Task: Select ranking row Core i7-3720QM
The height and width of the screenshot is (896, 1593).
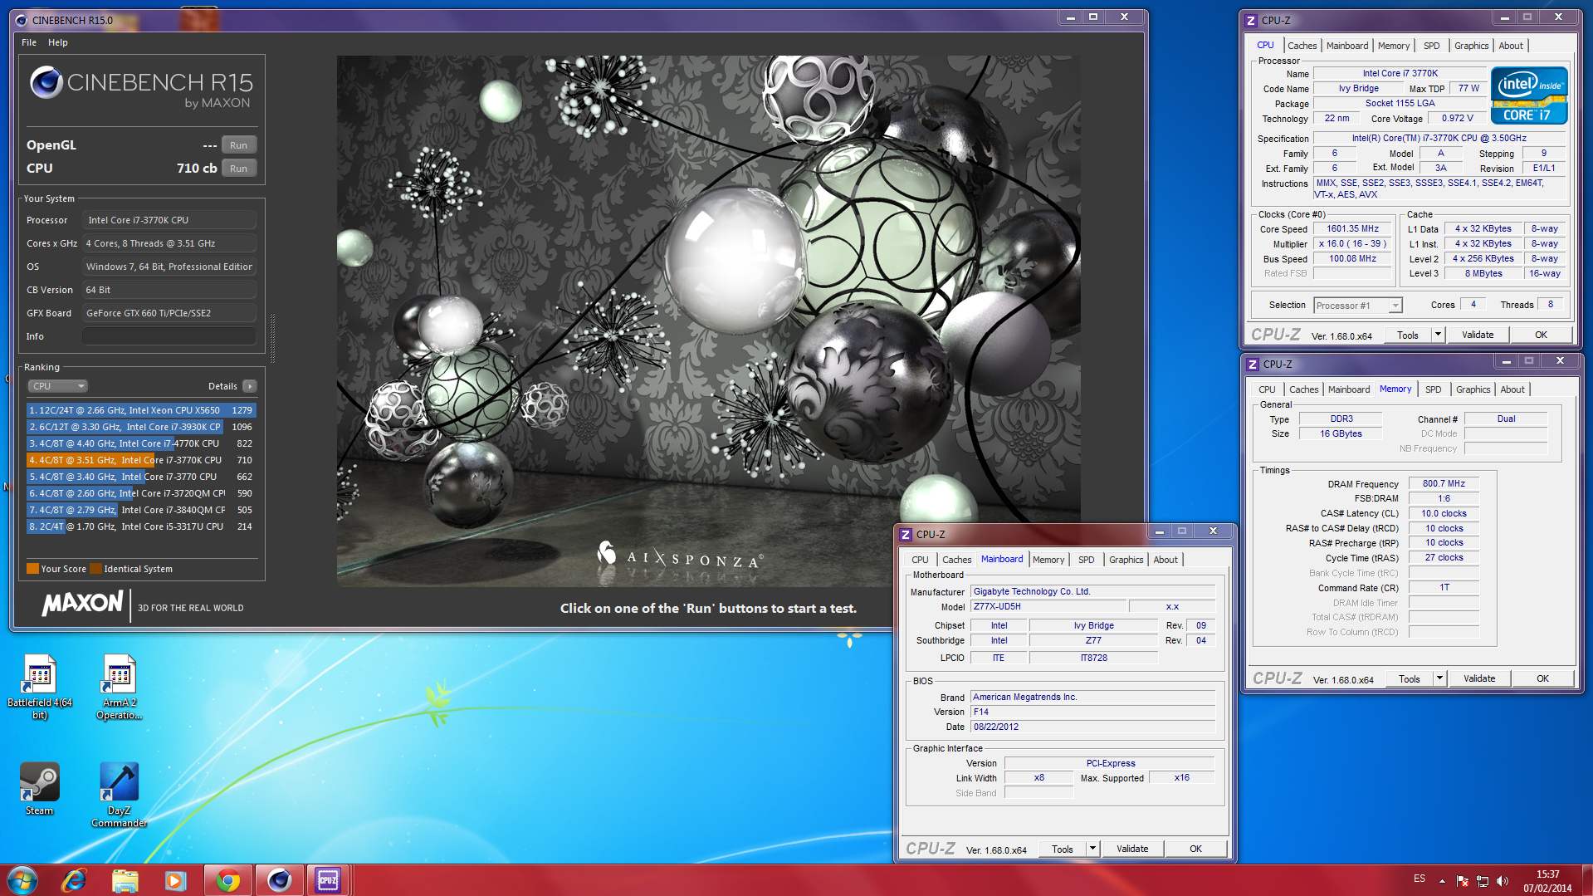Action: coord(141,493)
